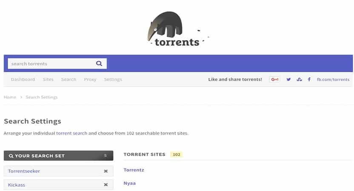Click the search magnifier icon

99,64
